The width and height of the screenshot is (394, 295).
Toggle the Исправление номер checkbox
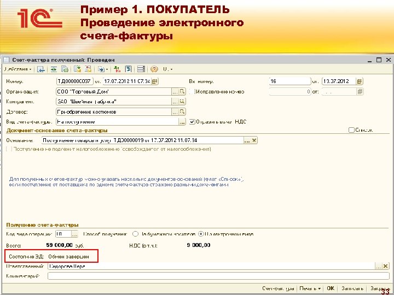(192, 92)
